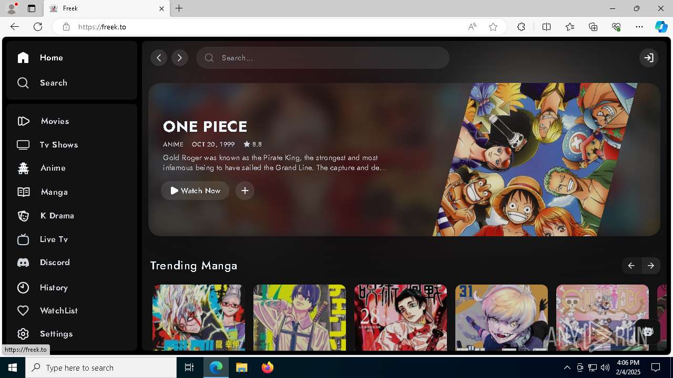Open the Manga section
The image size is (673, 378).
(x=42, y=192)
